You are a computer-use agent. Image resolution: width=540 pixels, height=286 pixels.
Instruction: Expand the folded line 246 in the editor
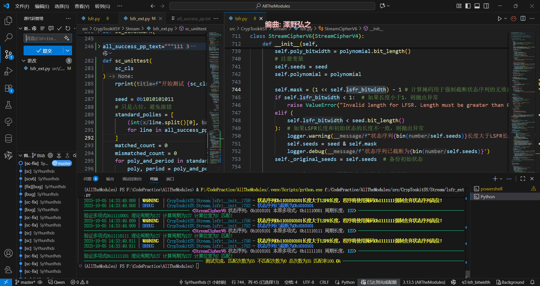coord(99,47)
